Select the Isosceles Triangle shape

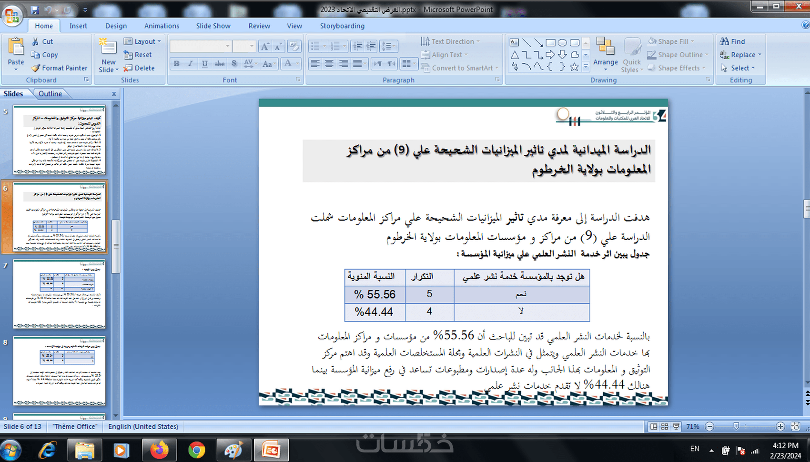(515, 55)
